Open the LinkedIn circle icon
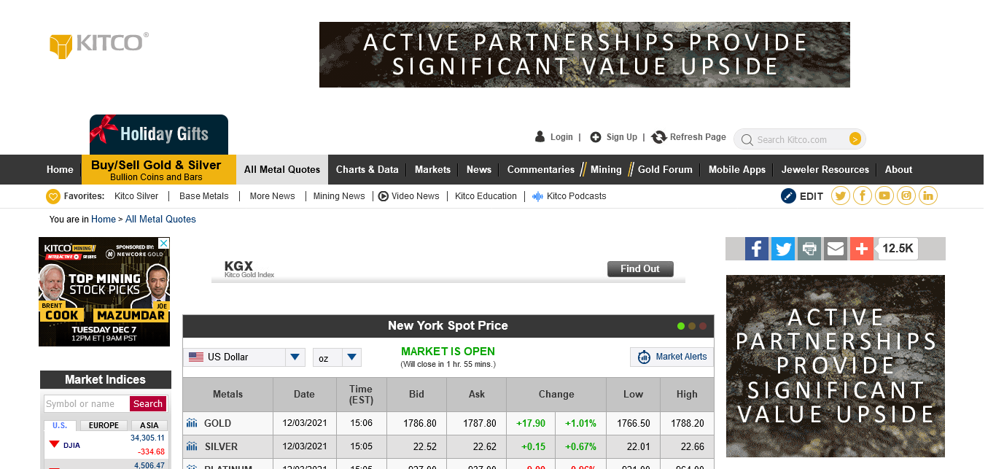 [x=928, y=195]
